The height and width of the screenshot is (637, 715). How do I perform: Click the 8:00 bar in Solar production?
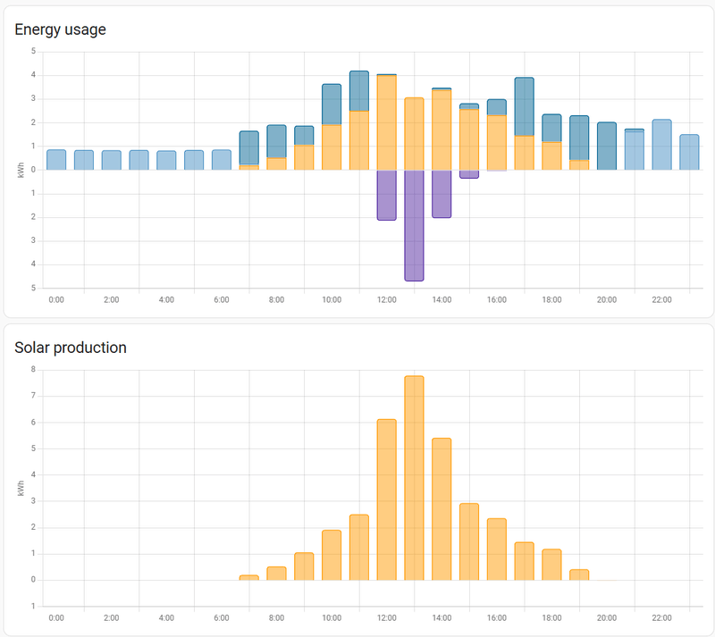click(276, 573)
